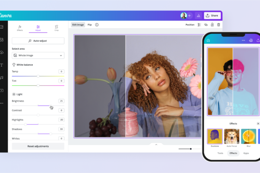Open the image info icon
260x173 pixels.
point(97,24)
